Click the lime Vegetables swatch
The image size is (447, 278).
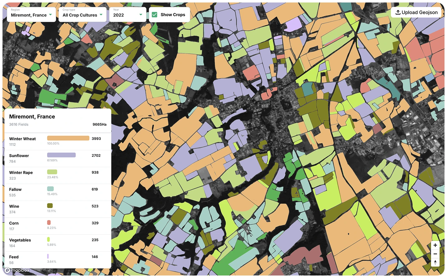tap(48, 239)
